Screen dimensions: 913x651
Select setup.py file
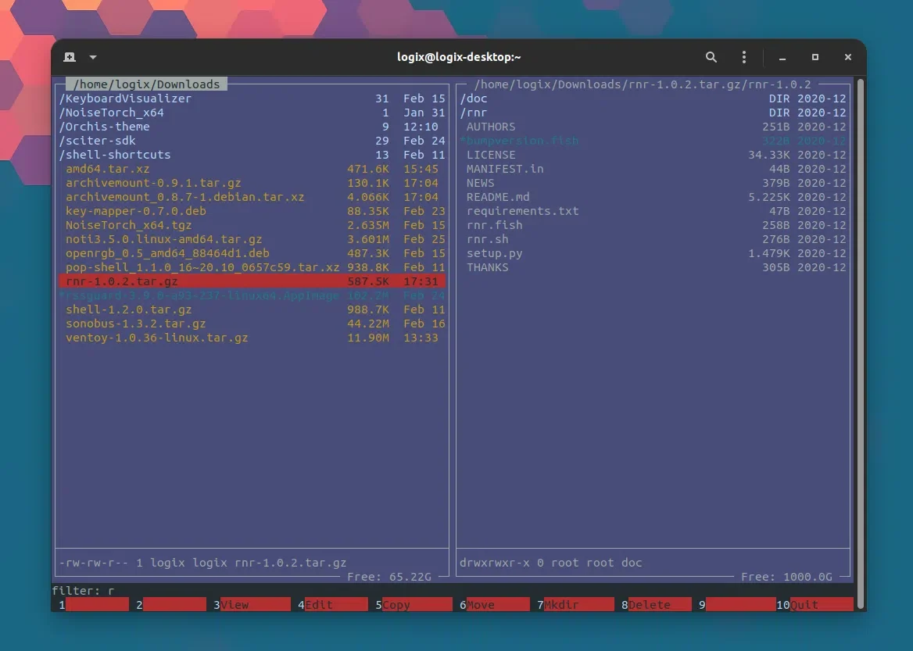coord(653,252)
